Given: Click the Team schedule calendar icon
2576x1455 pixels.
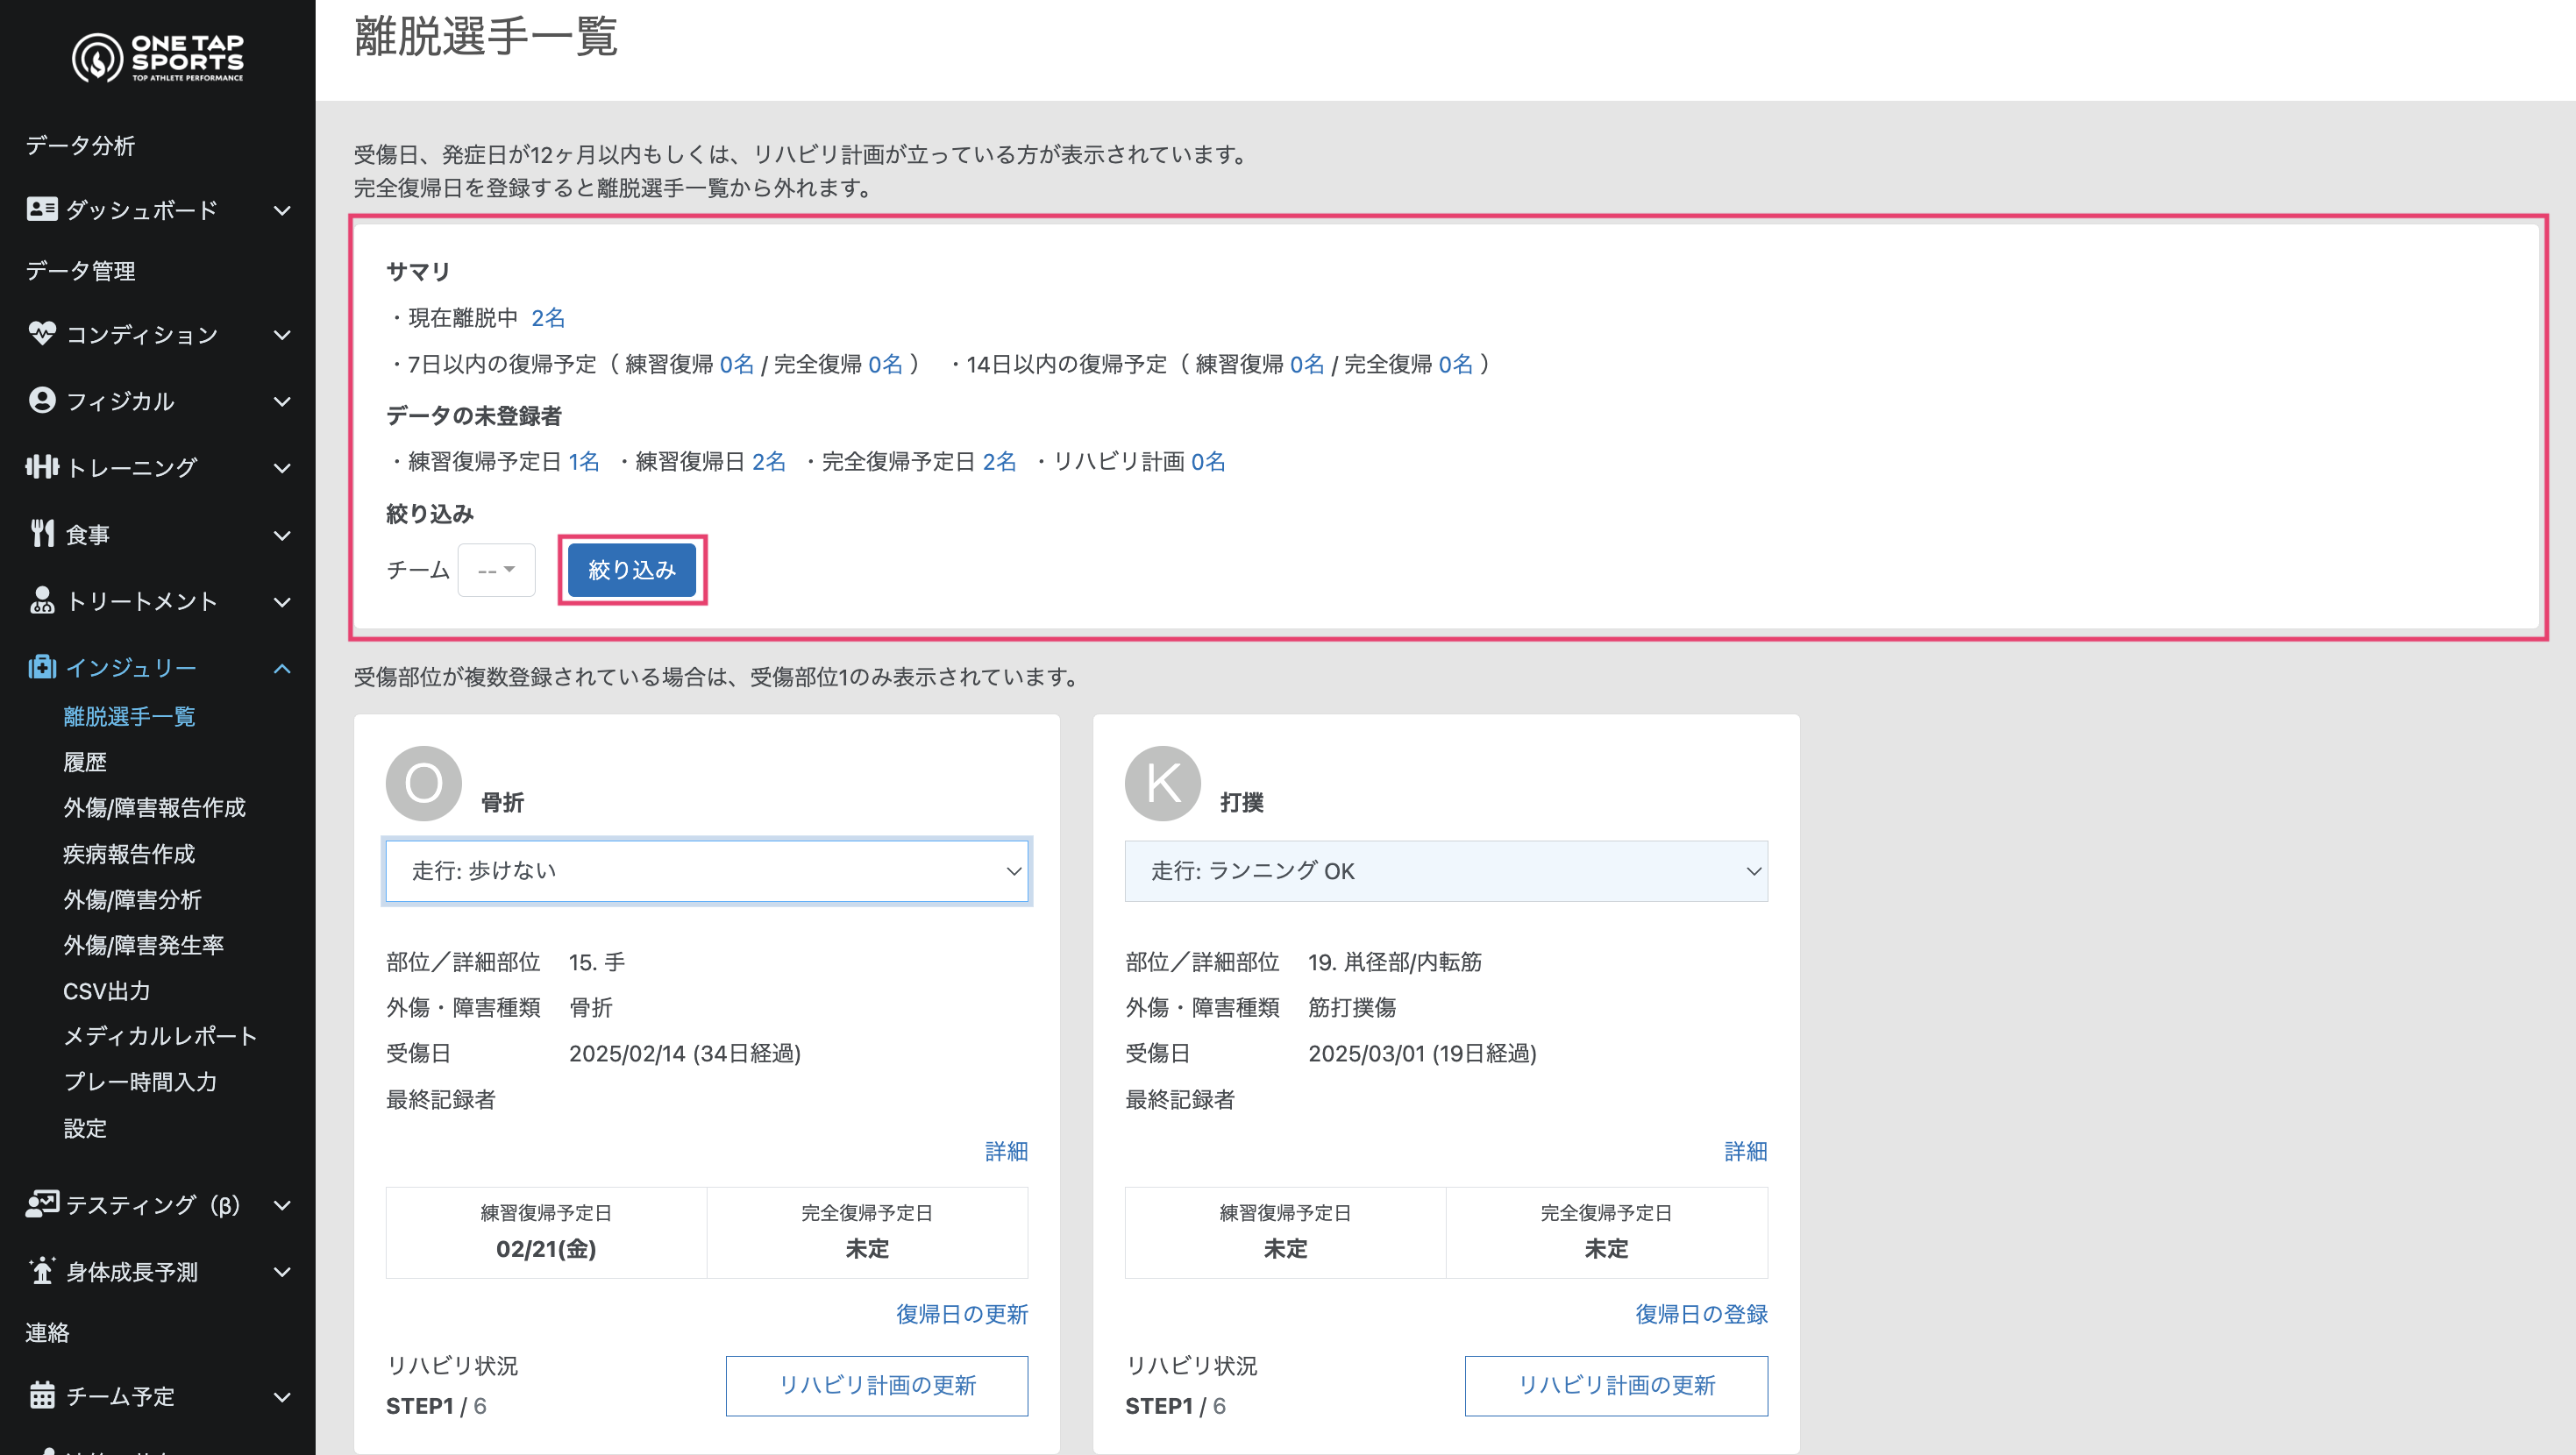Looking at the screenshot, I should (41, 1395).
